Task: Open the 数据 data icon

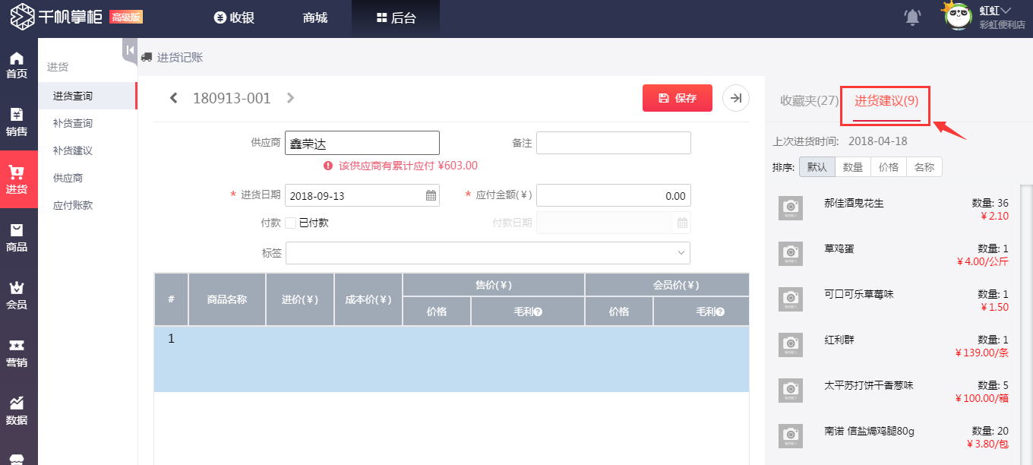Action: pyautogui.click(x=17, y=406)
